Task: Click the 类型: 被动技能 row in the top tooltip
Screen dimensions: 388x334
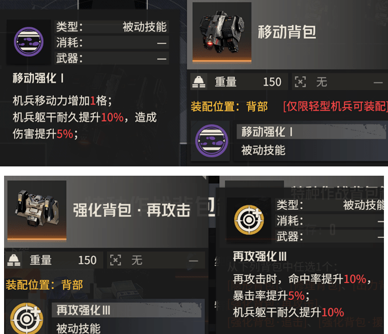Action: tap(112, 27)
